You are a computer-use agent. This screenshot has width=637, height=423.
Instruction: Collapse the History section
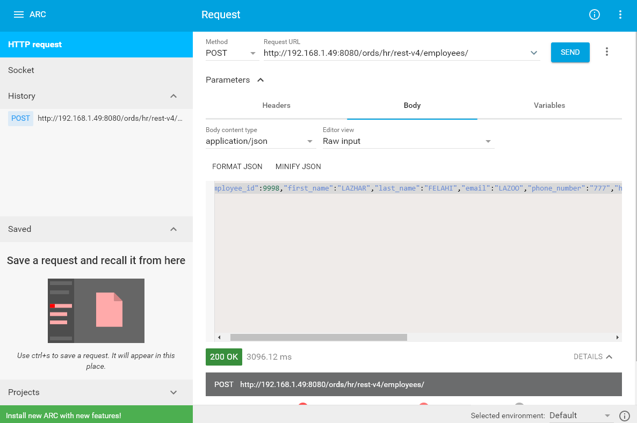point(173,96)
